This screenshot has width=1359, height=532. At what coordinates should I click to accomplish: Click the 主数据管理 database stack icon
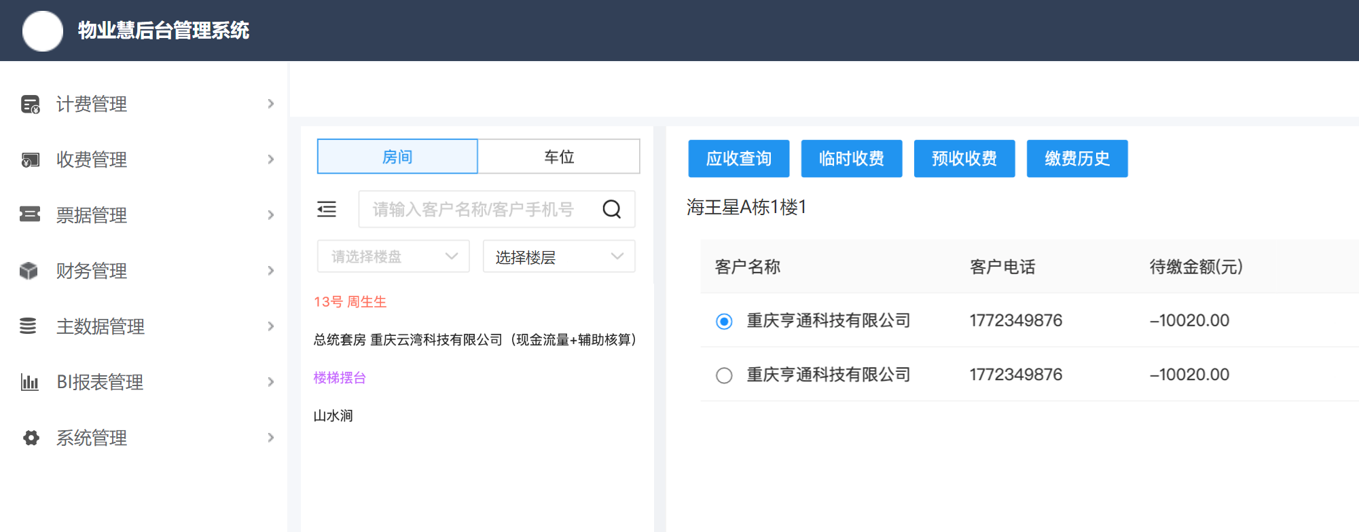tap(29, 326)
